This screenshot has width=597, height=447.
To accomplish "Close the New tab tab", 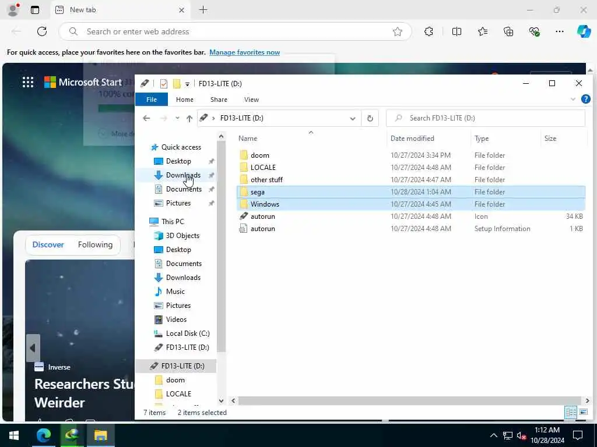I will point(182,10).
